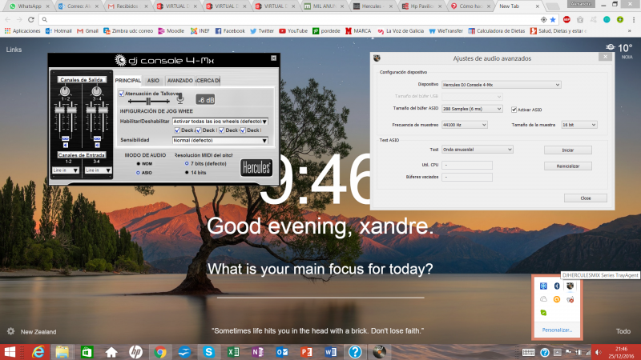
Task: Open the Frecuencia de muestreo dropdown
Action: click(465, 125)
